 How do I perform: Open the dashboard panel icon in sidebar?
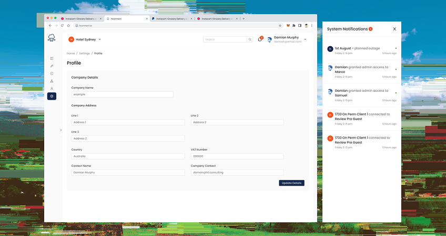pos(52,58)
